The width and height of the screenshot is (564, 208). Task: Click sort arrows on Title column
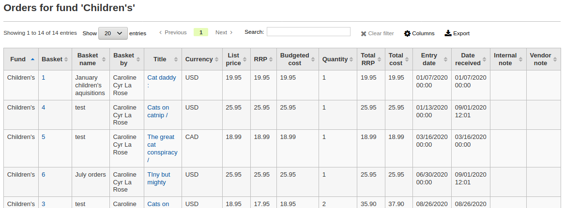pos(176,59)
